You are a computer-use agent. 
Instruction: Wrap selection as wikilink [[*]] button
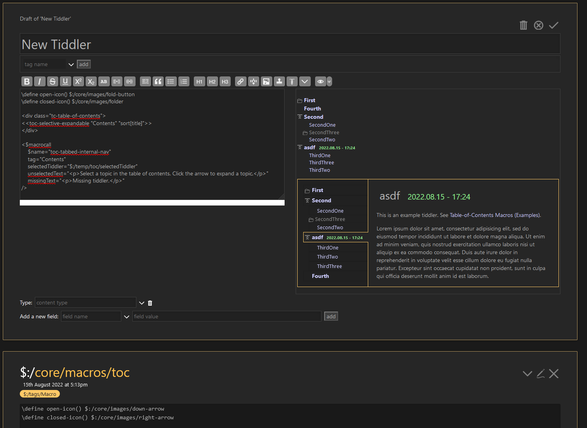[x=117, y=82]
